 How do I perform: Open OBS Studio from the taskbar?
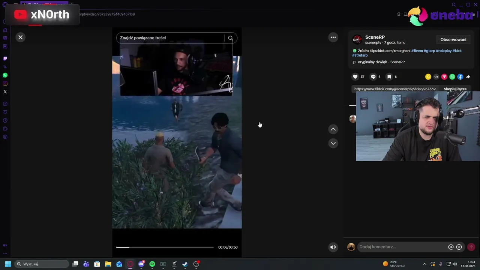196,264
